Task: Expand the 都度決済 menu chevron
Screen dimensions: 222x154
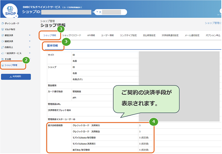Action: click(30, 35)
